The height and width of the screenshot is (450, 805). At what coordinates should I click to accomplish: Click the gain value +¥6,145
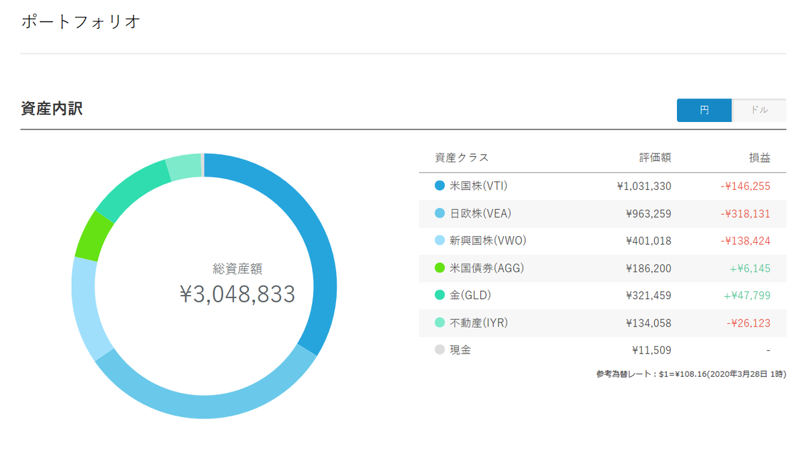coord(750,268)
